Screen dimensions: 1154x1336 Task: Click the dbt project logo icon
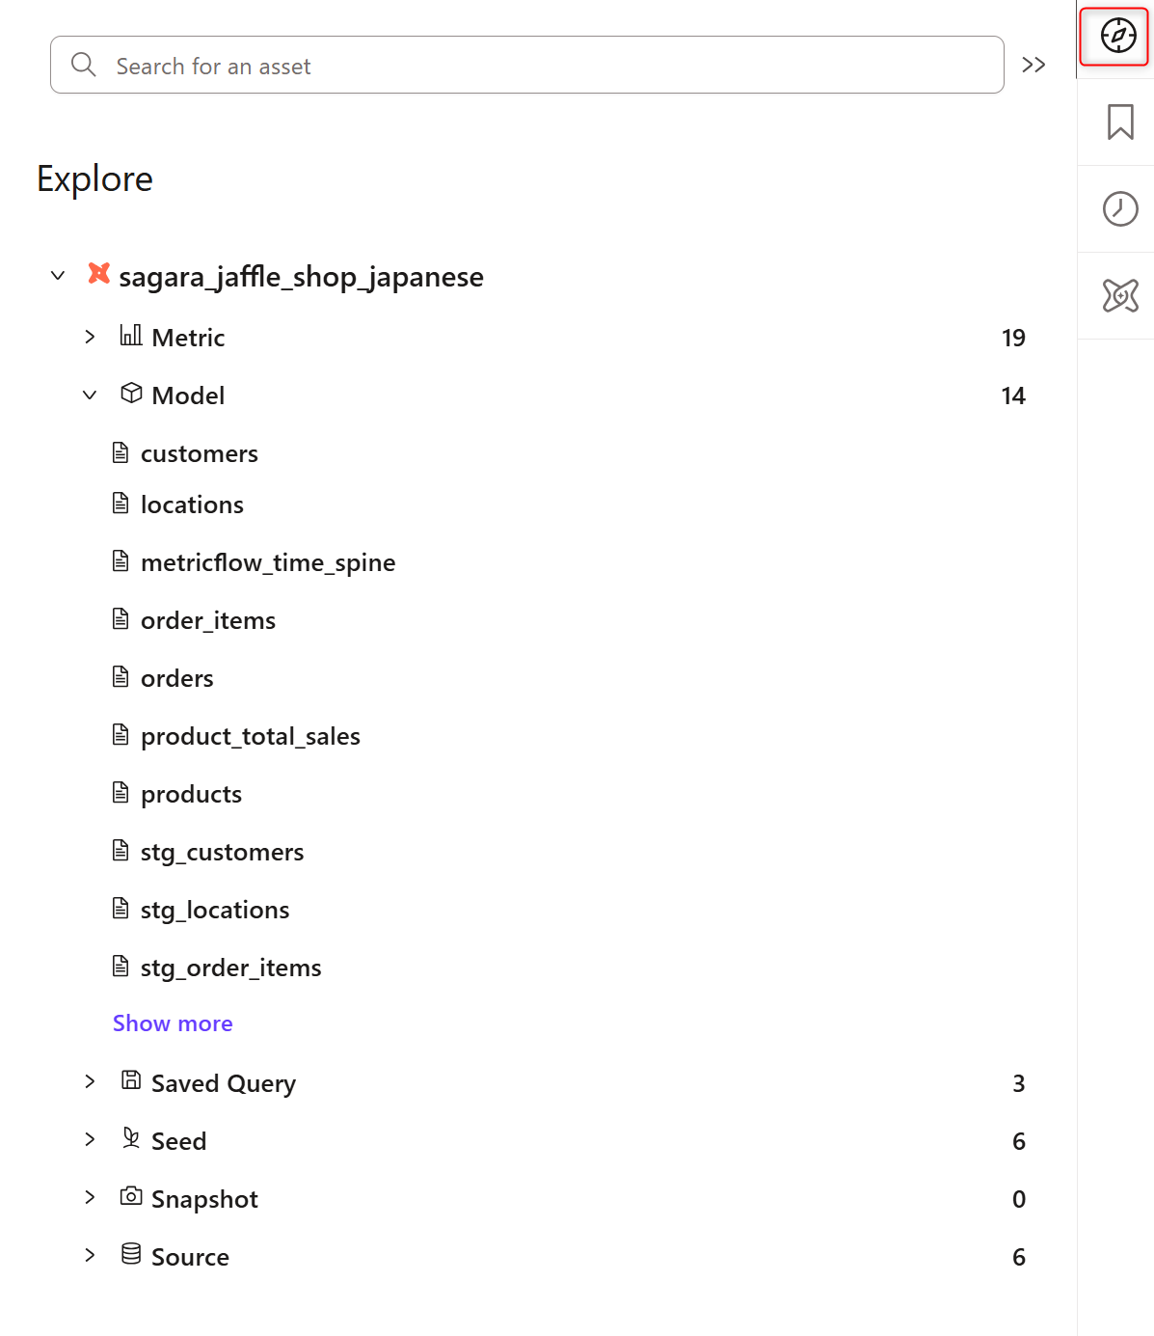pos(98,274)
